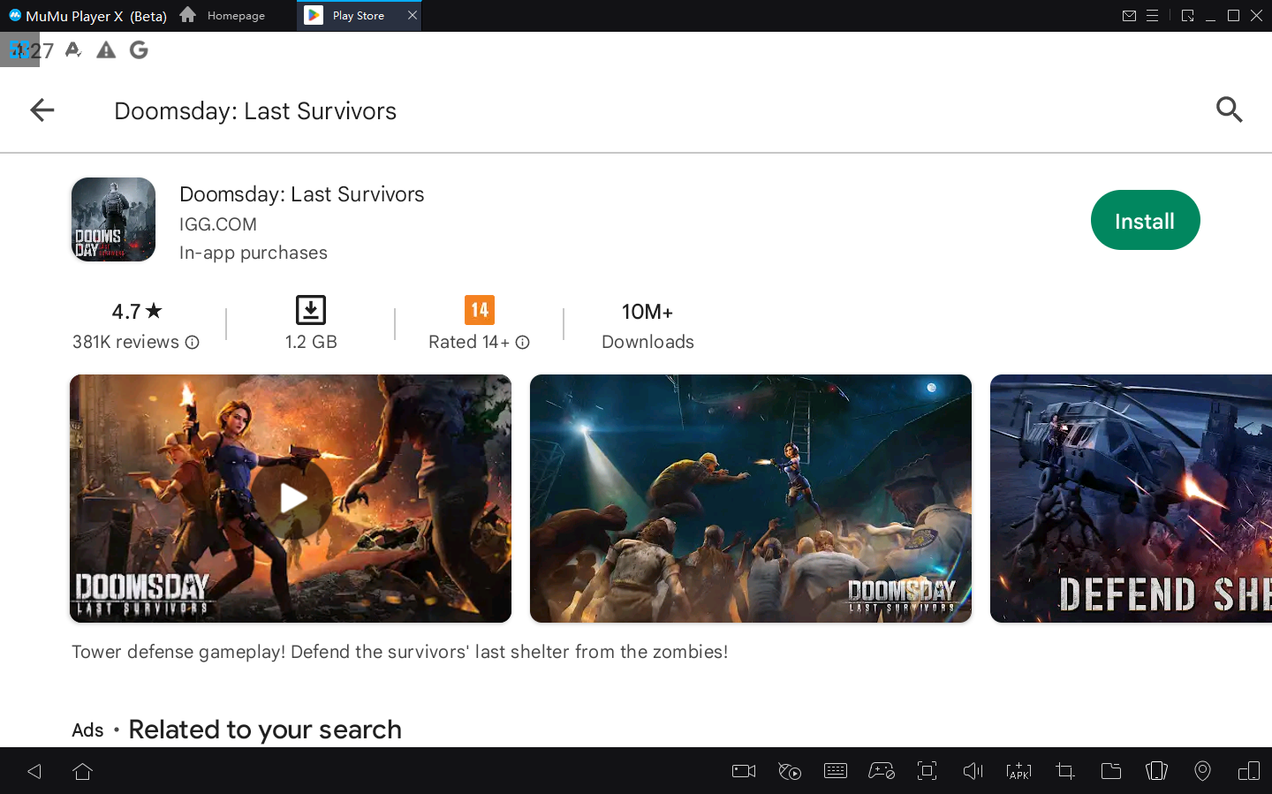Image resolution: width=1272 pixels, height=794 pixels.
Task: Switch to the Homepage tab
Action: tap(223, 16)
